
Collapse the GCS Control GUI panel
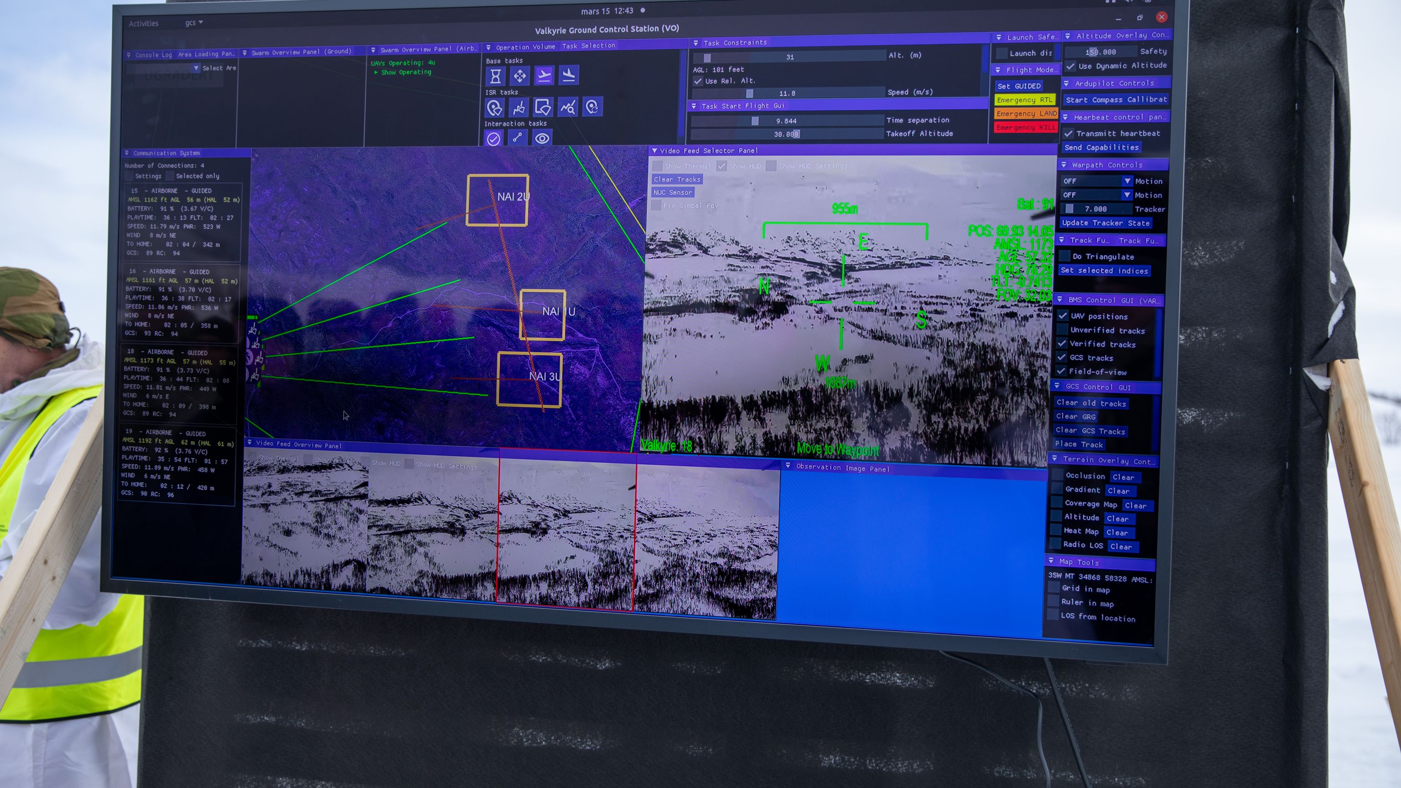pyautogui.click(x=1057, y=386)
